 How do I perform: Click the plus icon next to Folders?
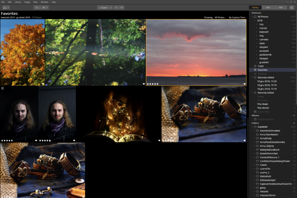click(x=294, y=123)
